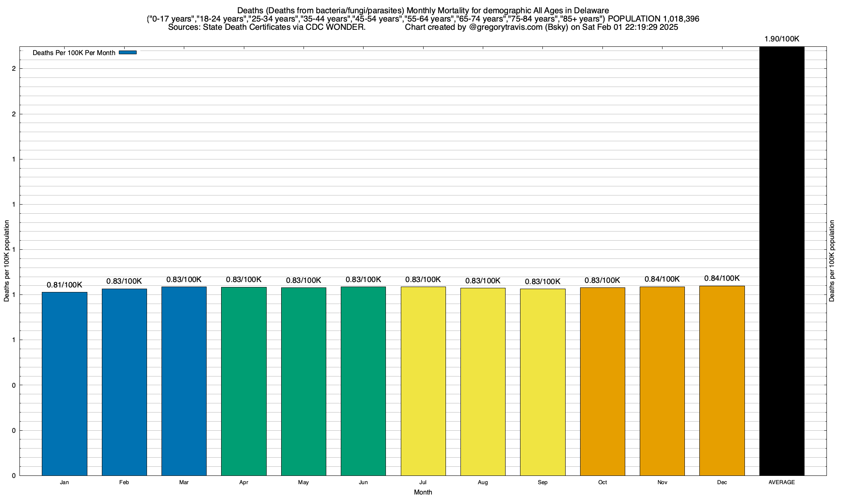Click the Month x-axis title
This screenshot has width=848, height=497.
(x=423, y=492)
